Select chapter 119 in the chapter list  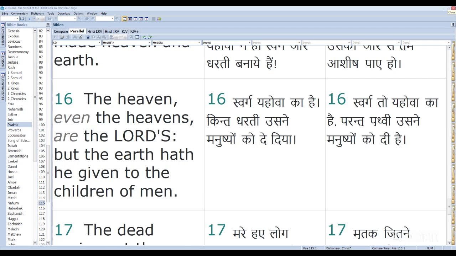[x=42, y=224]
